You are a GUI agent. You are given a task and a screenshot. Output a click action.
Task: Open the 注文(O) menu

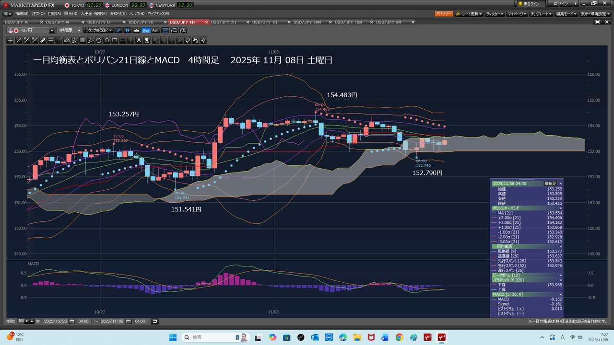[x=37, y=14]
